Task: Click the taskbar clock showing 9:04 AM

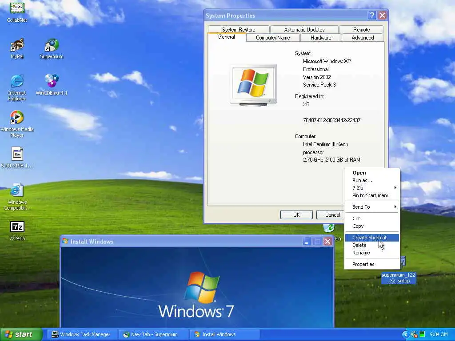Action: click(x=439, y=334)
